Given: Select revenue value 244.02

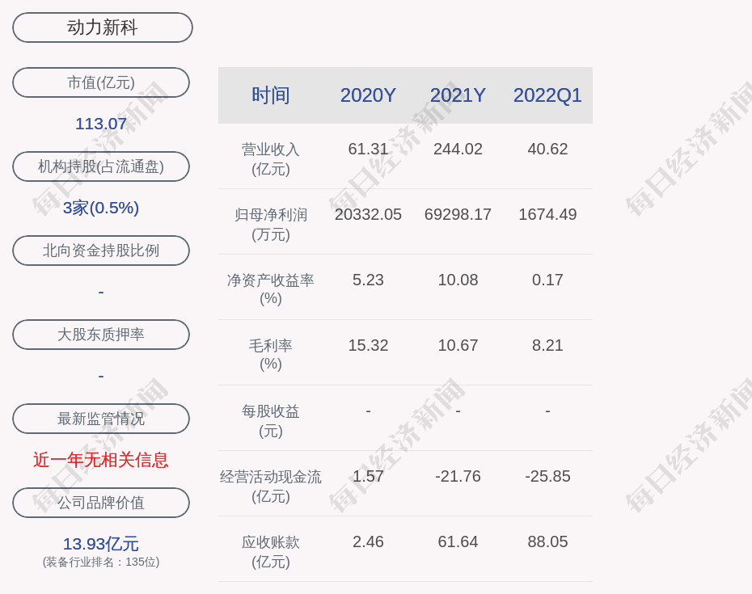Looking at the screenshot, I should 458,149.
